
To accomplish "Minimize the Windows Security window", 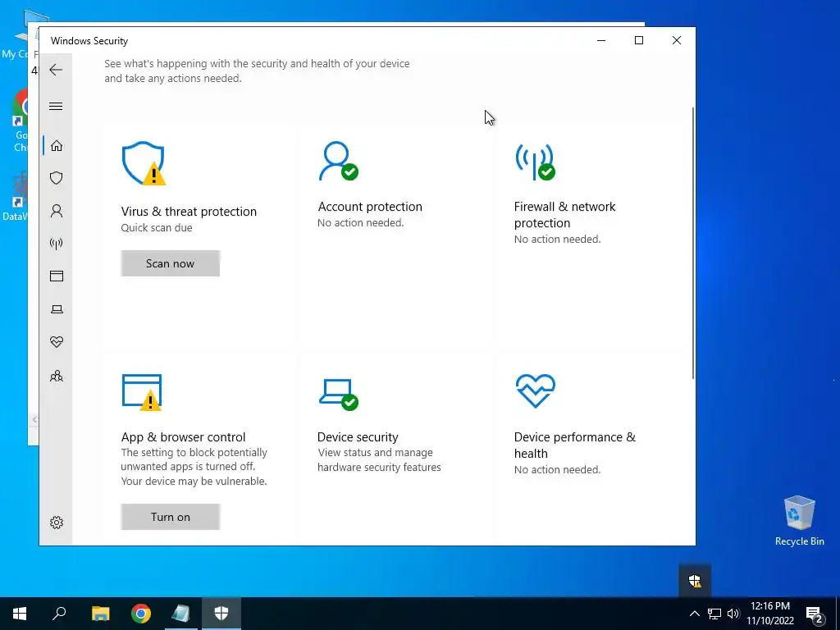I will click(x=601, y=40).
